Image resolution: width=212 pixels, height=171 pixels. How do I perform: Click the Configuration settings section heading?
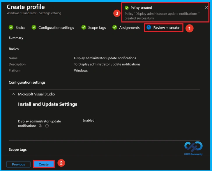[27, 82]
